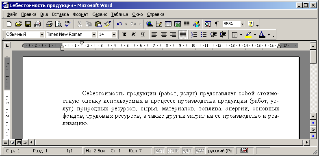The image size is (319, 156).
Task: Click the spelling status book icon
Action: click(244, 151)
